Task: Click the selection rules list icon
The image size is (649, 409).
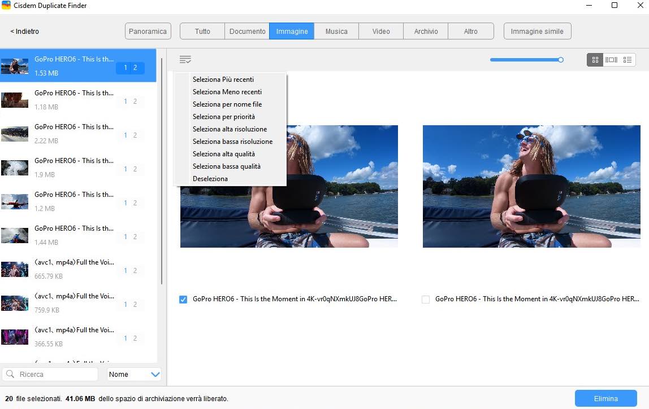Action: pos(185,59)
